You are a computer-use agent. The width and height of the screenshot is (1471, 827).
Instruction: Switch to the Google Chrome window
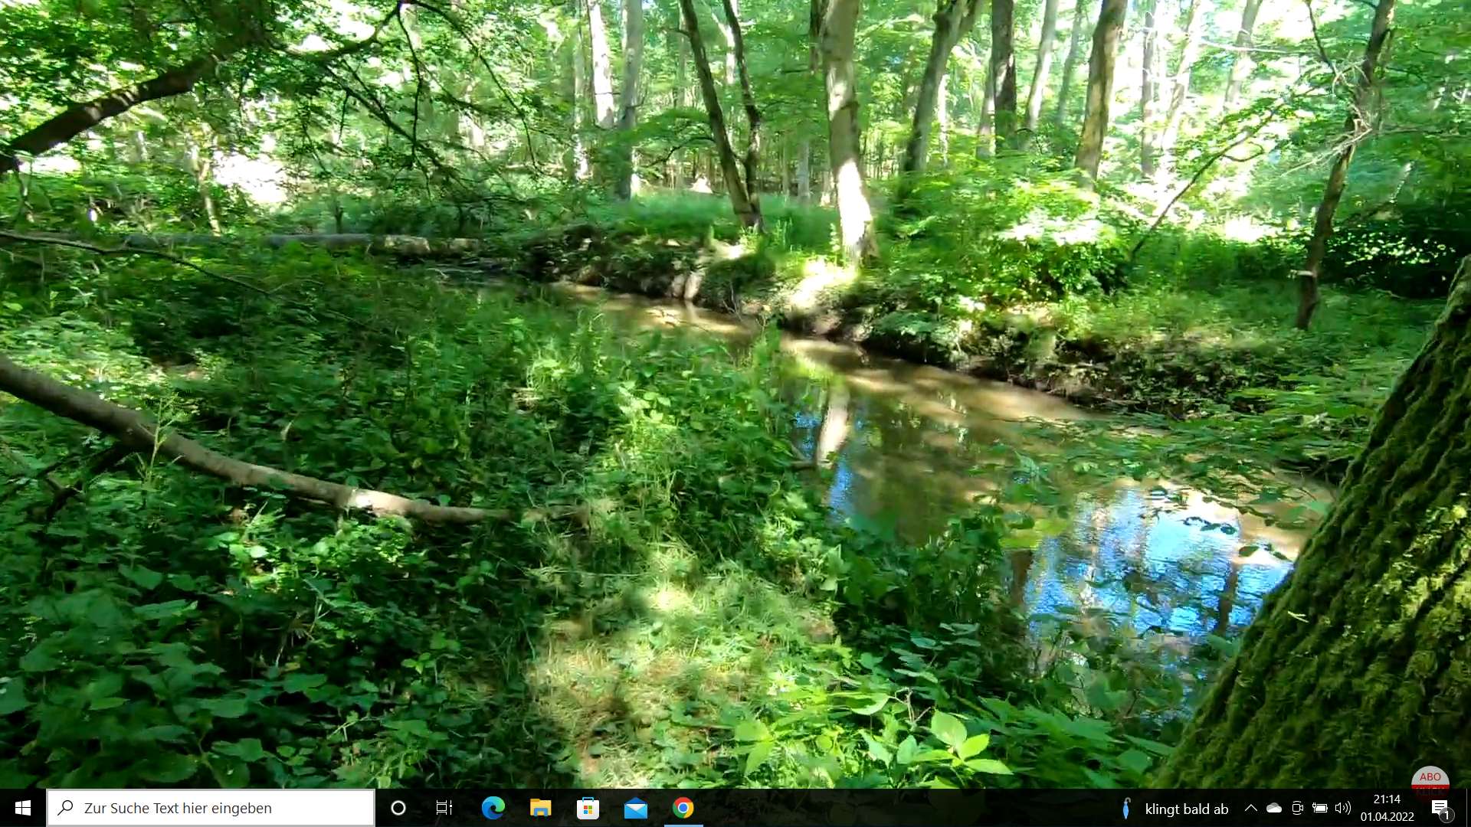click(x=683, y=808)
